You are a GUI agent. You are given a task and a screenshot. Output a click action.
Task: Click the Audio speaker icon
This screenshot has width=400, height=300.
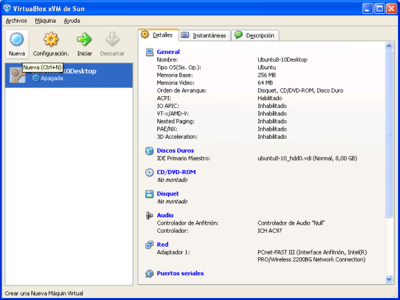pos(149,215)
